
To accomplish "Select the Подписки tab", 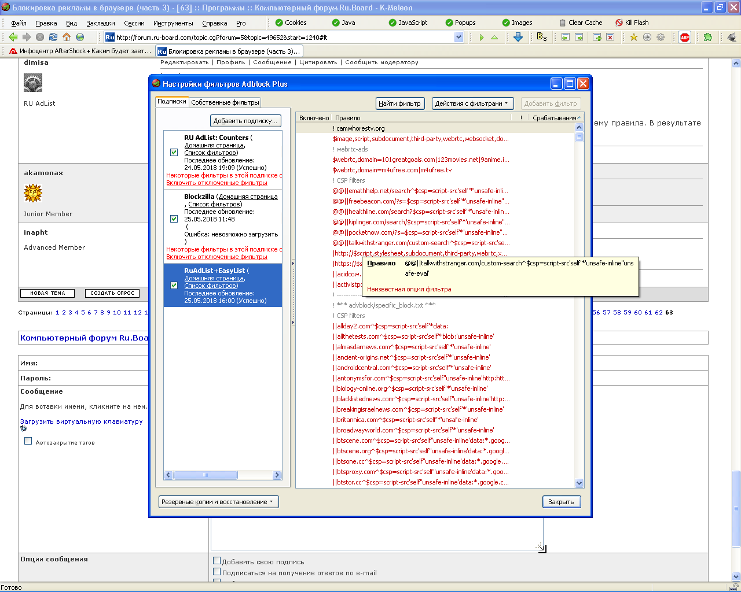I will (172, 102).
